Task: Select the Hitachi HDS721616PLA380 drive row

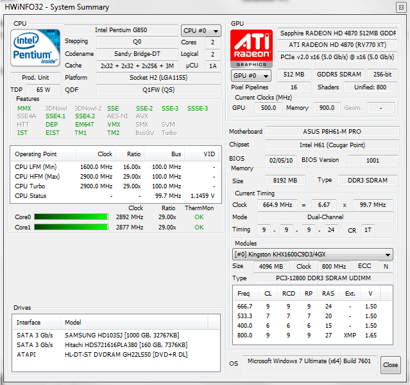Action: 115,345
